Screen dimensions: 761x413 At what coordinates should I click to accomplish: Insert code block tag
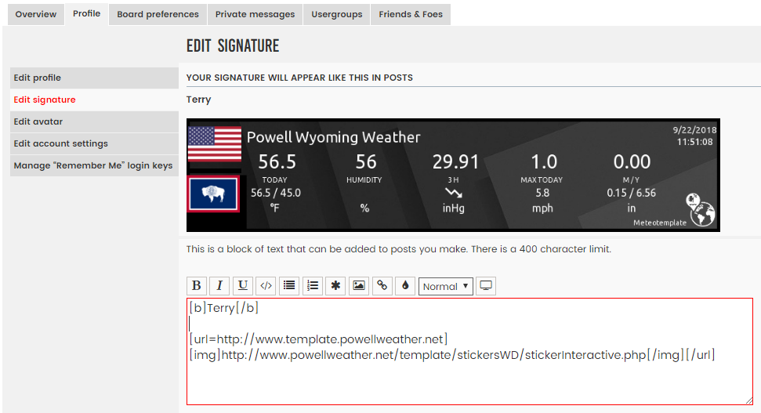tap(266, 286)
